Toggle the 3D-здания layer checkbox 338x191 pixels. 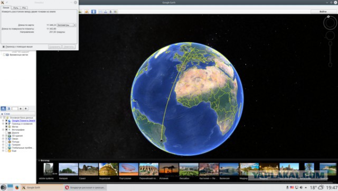(x=6, y=136)
